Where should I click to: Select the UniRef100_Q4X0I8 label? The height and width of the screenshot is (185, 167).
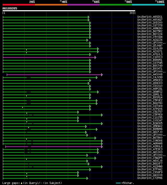point(150,175)
